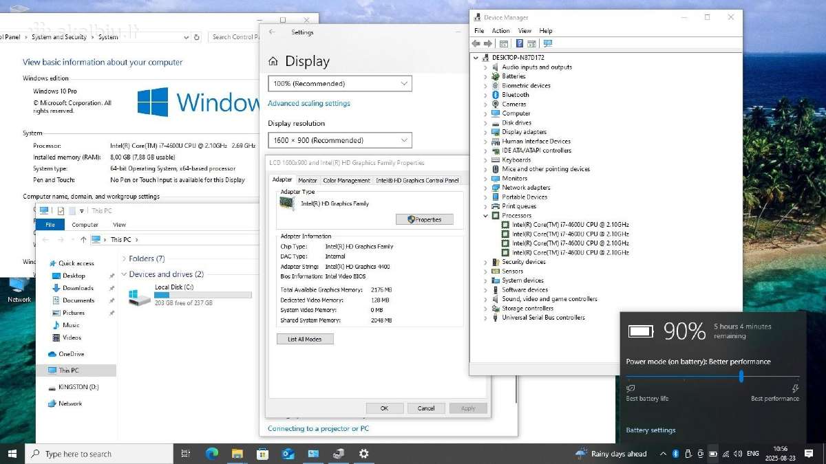Expand Network adapters in Device Manager
This screenshot has height=464, width=826.
click(485, 188)
